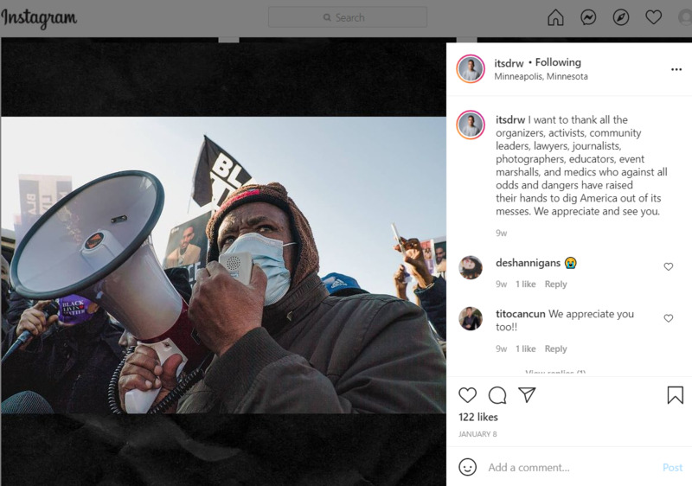The height and width of the screenshot is (486, 692).
Task: Expand View replies under titocancun comment
Action: (x=555, y=373)
